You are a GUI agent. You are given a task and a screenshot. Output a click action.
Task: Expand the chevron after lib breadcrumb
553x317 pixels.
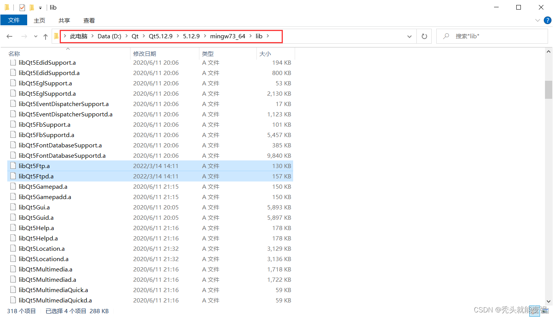[268, 36]
